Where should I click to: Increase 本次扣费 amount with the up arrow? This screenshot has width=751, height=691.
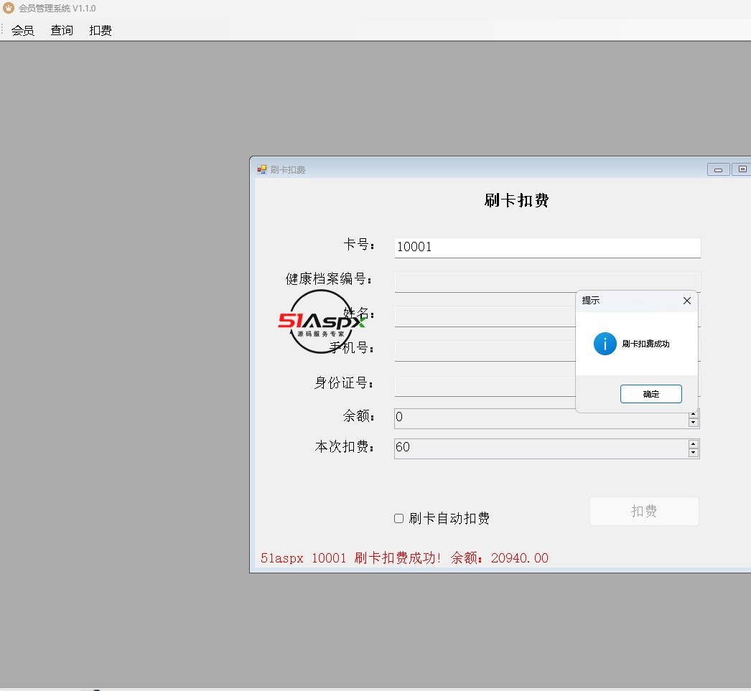point(693,444)
